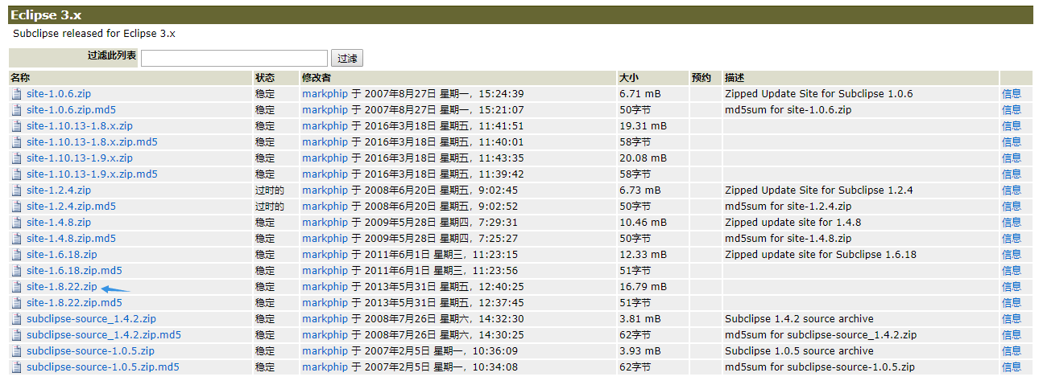Viewport: 1043px width, 389px height.
Task: Sort by the 名称 column header
Action: [20, 78]
